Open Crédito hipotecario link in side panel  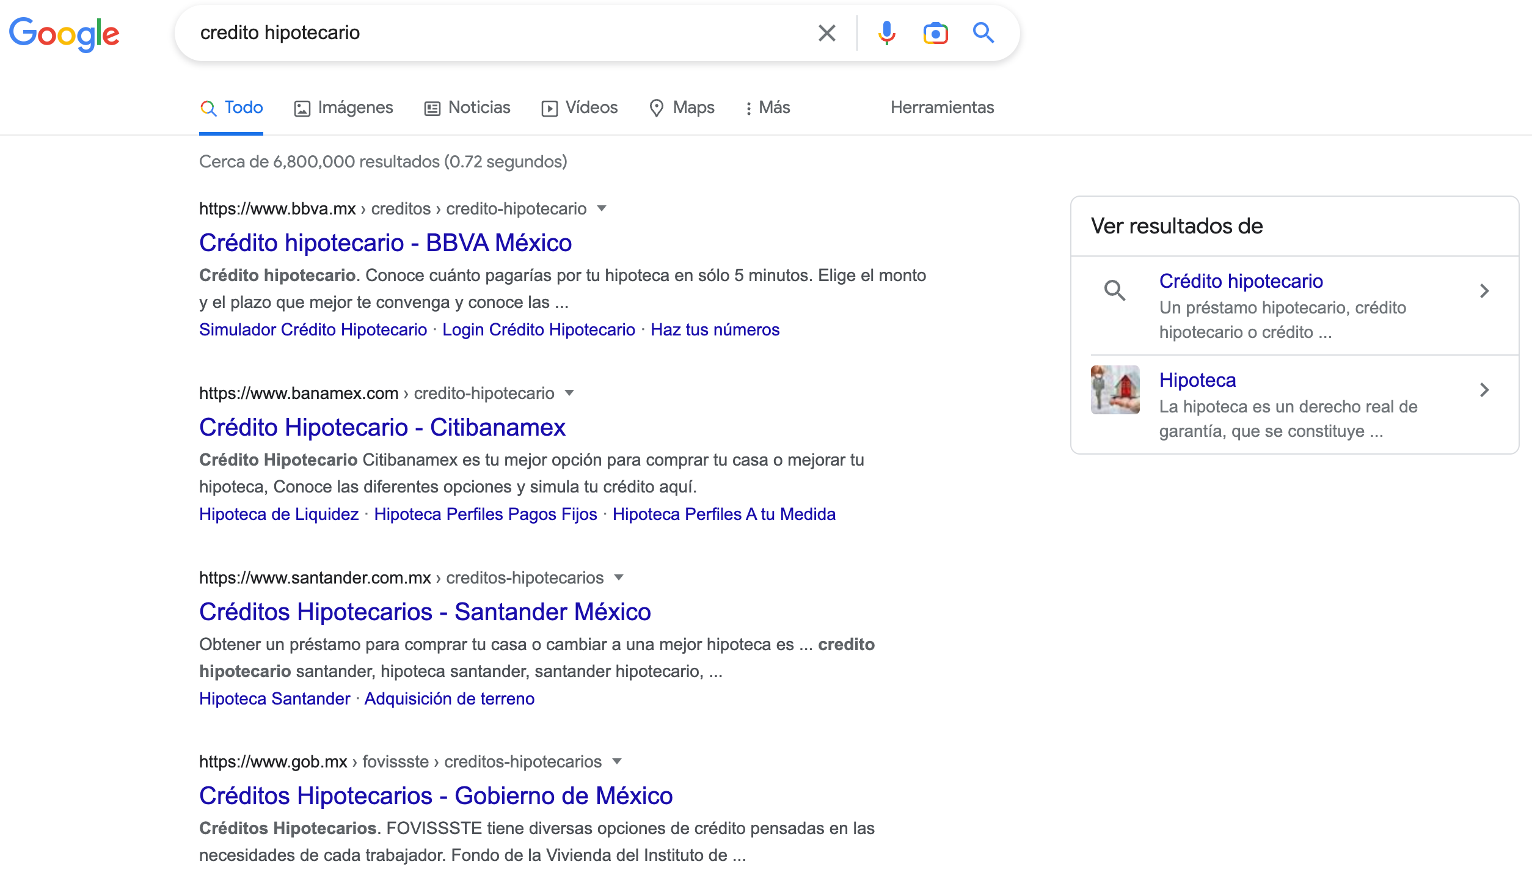click(x=1241, y=281)
